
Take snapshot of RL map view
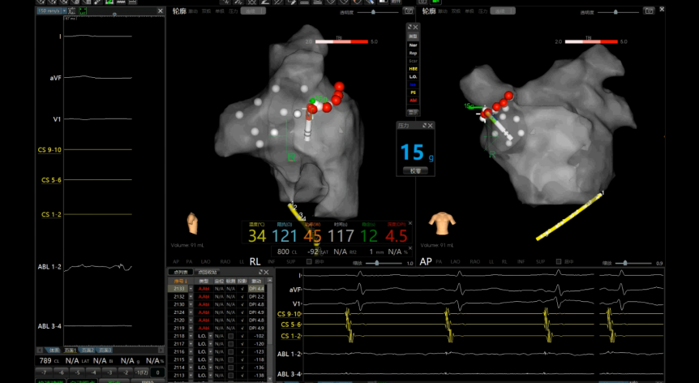[x=408, y=11]
